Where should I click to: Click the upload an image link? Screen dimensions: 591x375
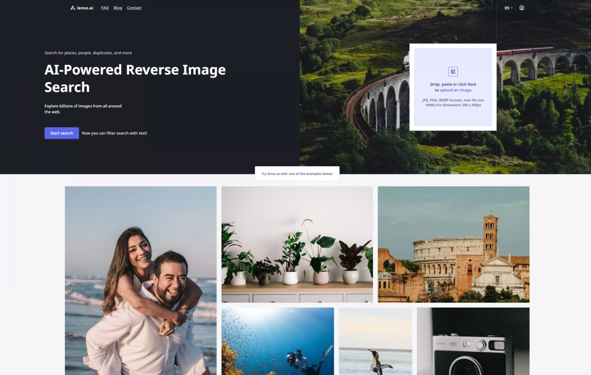point(456,90)
